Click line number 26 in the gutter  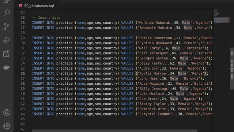(x=23, y=23)
